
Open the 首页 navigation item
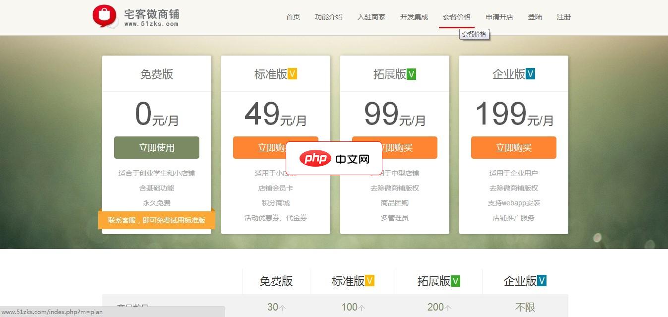click(x=293, y=16)
